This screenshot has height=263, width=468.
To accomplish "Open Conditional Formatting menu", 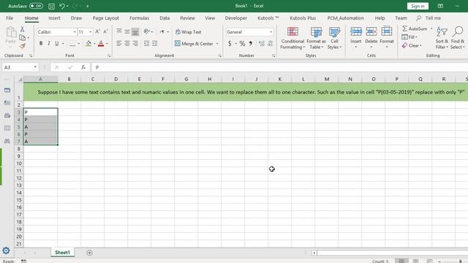I will pyautogui.click(x=292, y=38).
